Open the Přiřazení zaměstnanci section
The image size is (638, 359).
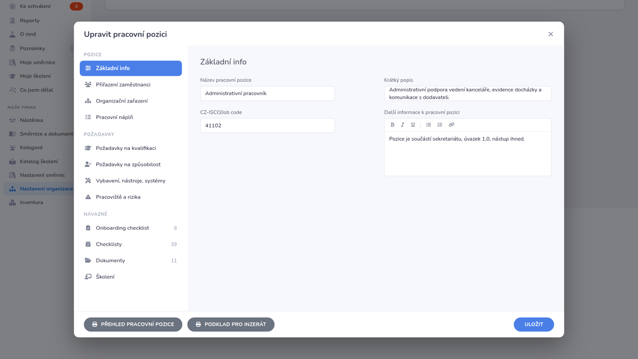[x=131, y=85]
